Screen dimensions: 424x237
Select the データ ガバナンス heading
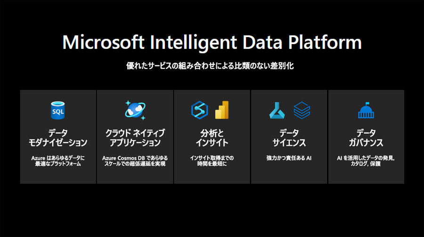click(x=366, y=138)
